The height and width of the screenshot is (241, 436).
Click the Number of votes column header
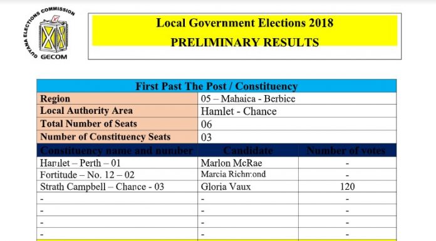pos(347,150)
